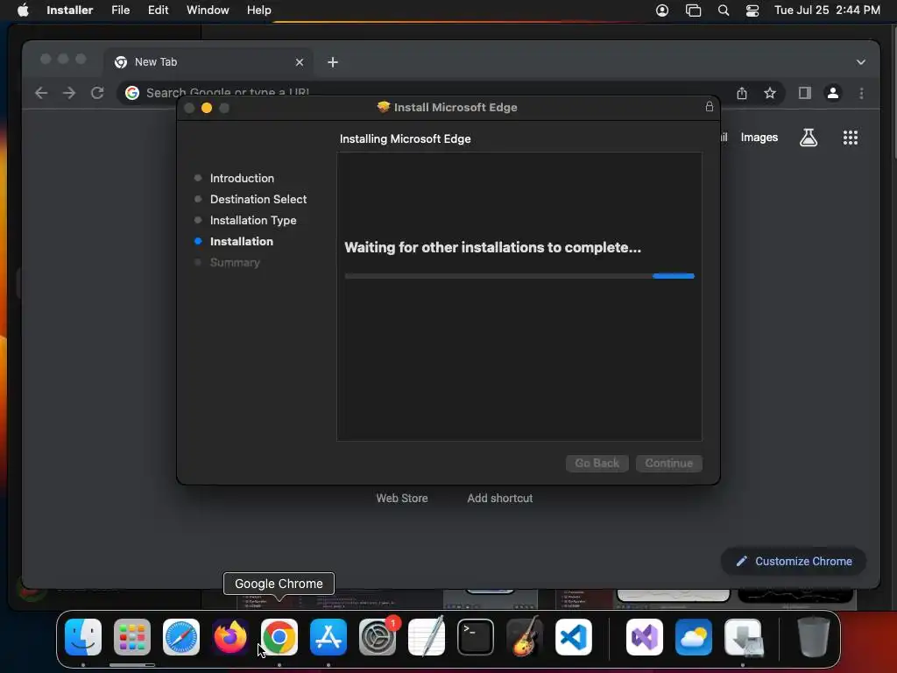The width and height of the screenshot is (897, 673).
Task: Open the Help menu
Action: tap(258, 11)
